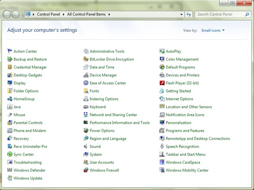This screenshot has width=254, height=190.
Task: Click the search magnifier button
Action: (x=247, y=14)
